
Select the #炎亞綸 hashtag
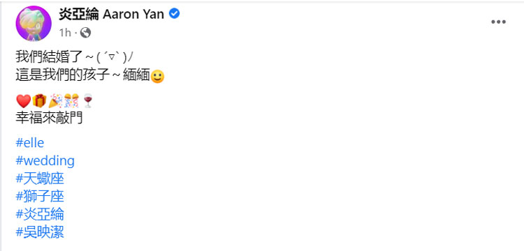pos(40,214)
